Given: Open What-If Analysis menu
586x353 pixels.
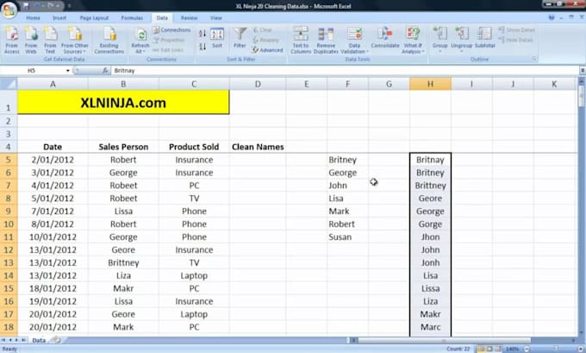Looking at the screenshot, I should (413, 41).
